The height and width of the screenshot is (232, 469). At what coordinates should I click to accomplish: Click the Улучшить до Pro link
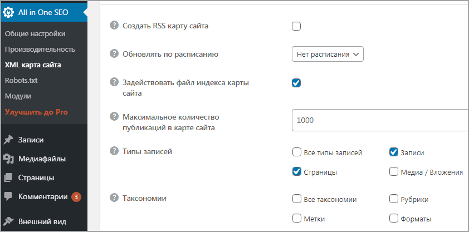[36, 112]
